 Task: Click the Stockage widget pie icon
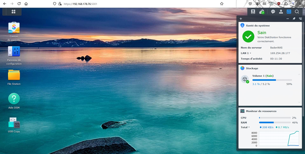[242, 68]
